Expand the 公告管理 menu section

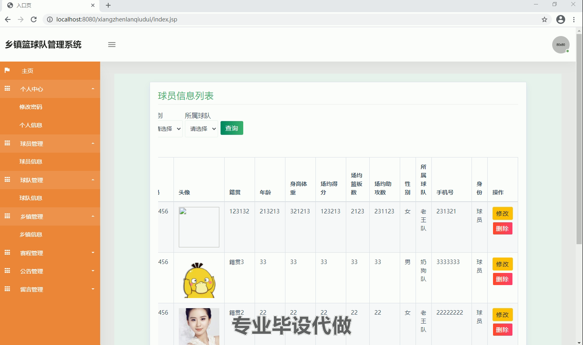coord(50,271)
